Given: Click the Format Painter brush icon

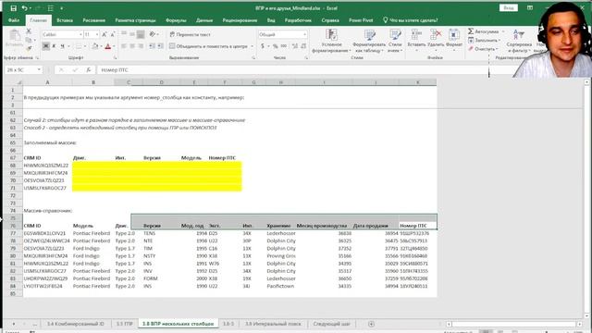Looking at the screenshot, I should tap(29, 48).
